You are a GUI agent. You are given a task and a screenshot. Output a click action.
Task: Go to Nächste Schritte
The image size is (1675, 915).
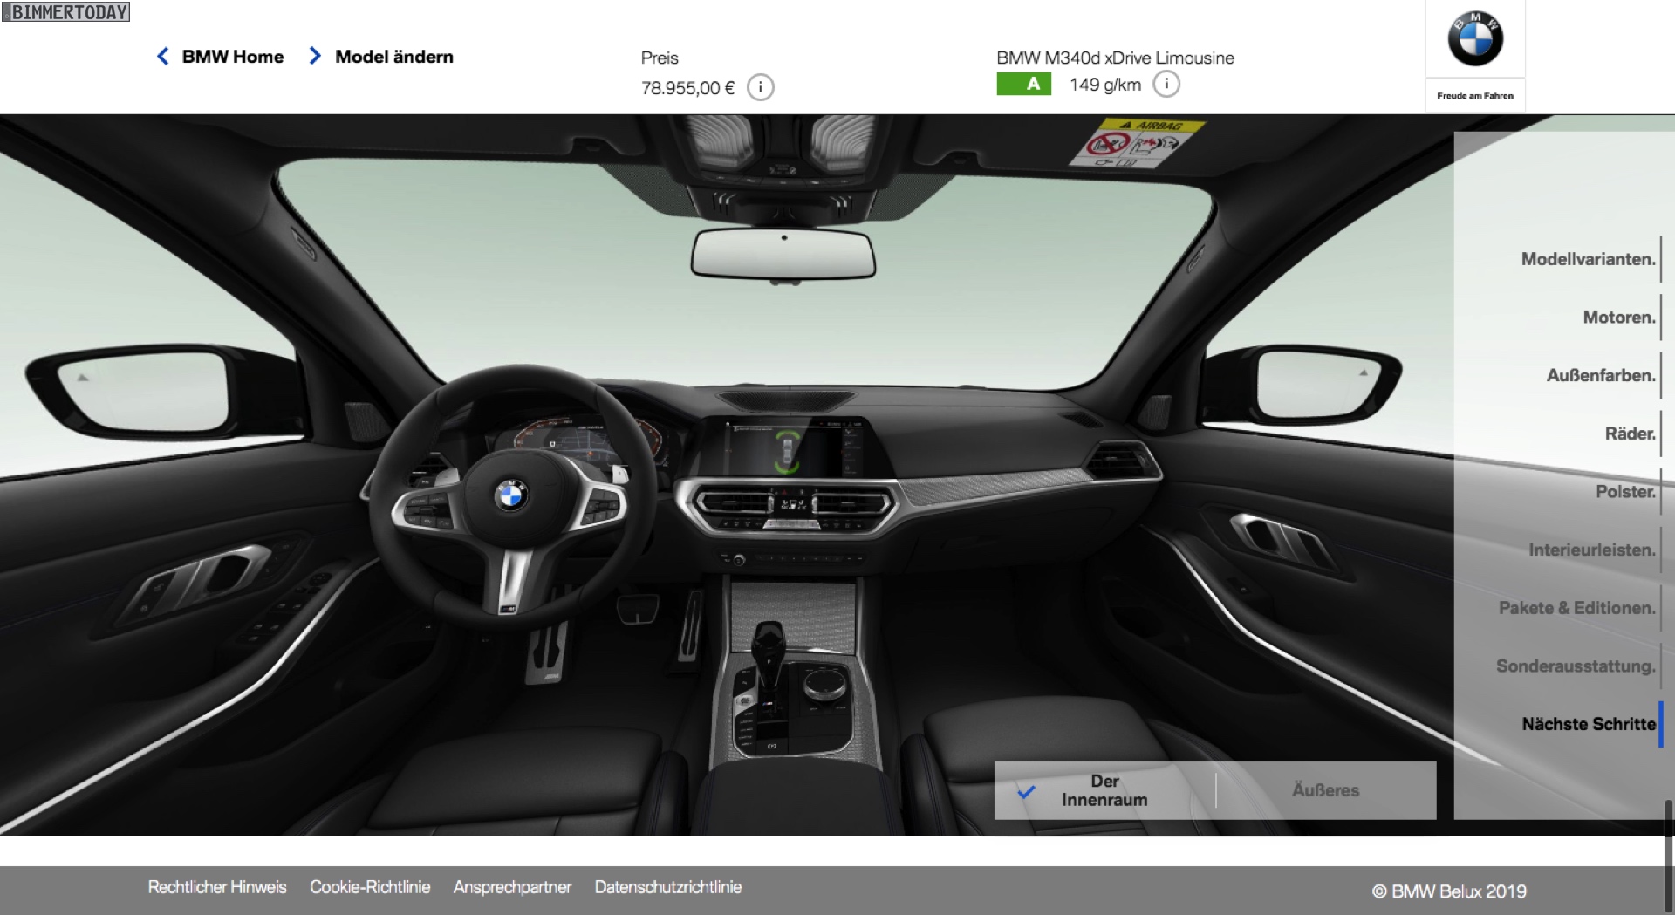(1588, 724)
